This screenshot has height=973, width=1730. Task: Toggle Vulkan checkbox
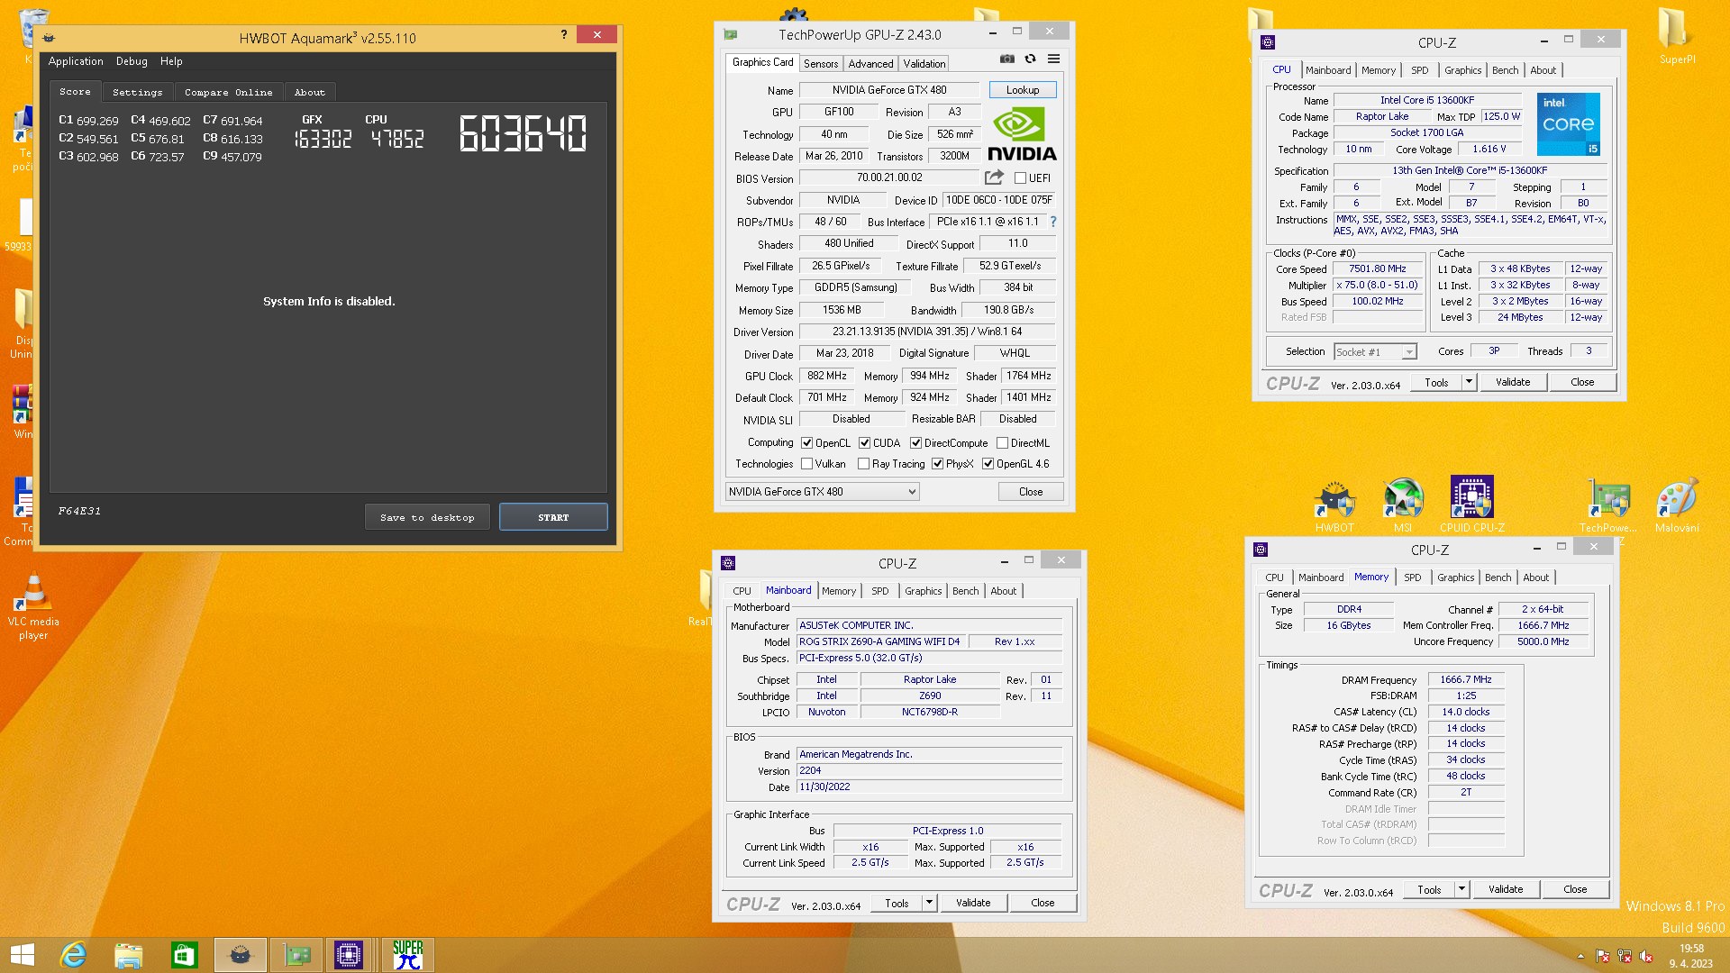(806, 464)
